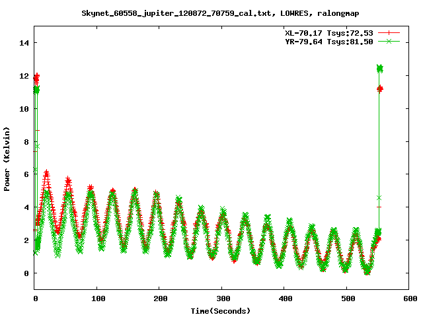This screenshot has width=423, height=317.
Task: Click the y-axis tick label 6
Action: [26, 174]
